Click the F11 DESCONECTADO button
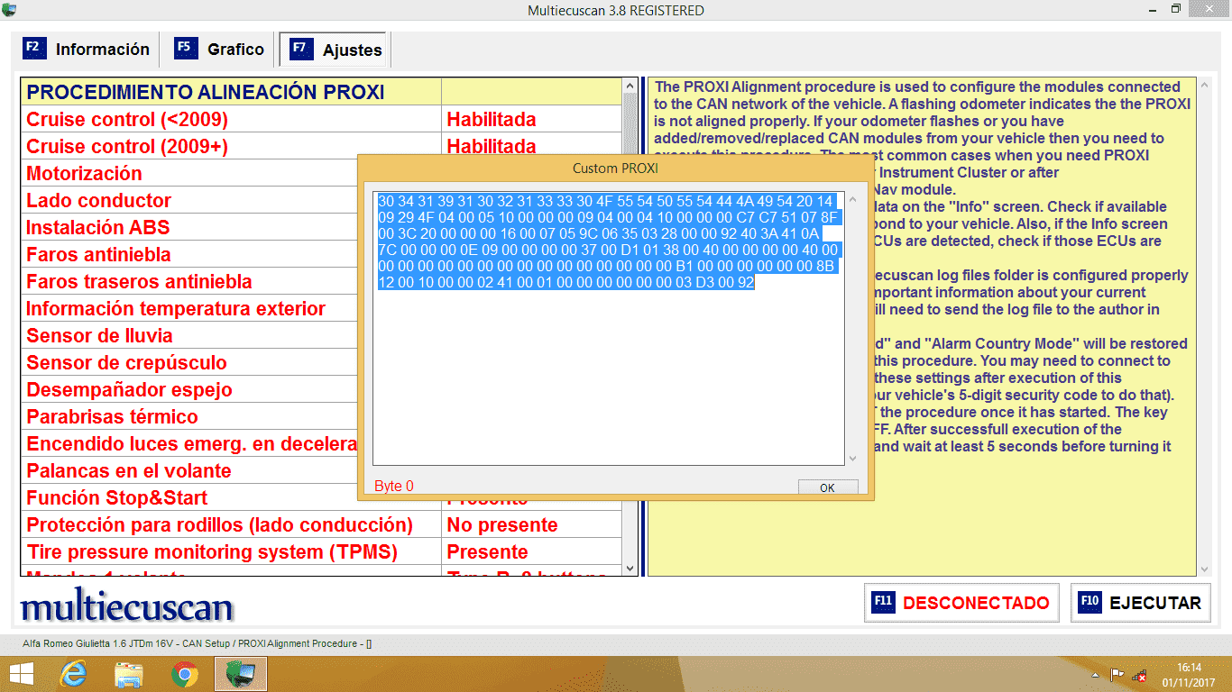Image resolution: width=1232 pixels, height=692 pixels. click(962, 603)
